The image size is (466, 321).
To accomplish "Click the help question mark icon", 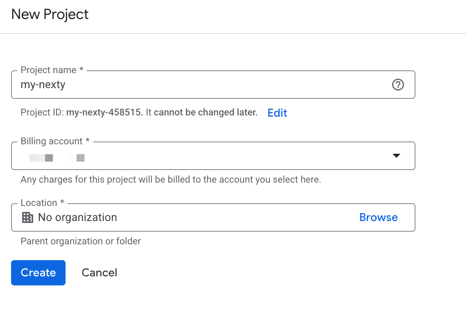I will (x=398, y=85).
